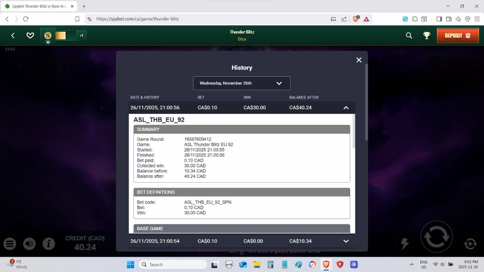Open a new browser tab

pyautogui.click(x=84, y=6)
